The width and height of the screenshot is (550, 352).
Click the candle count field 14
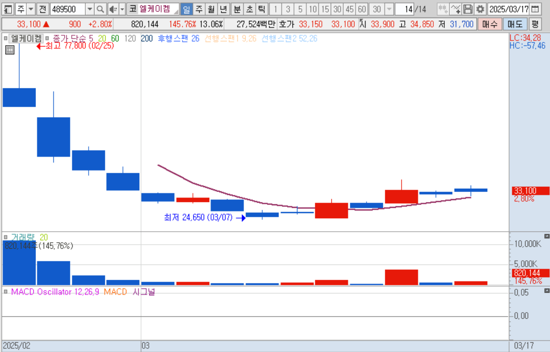pyautogui.click(x=404, y=9)
